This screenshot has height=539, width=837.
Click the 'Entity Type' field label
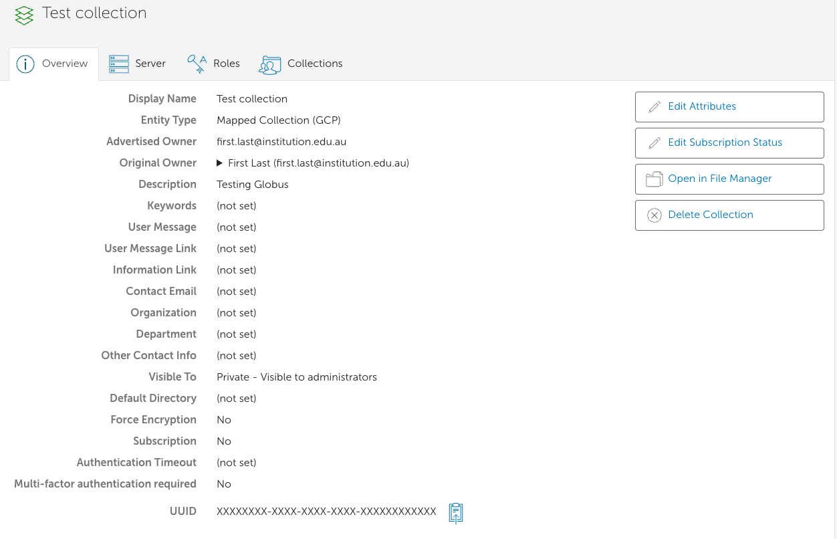(168, 120)
